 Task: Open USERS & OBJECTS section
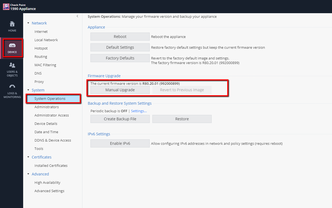(x=12, y=70)
